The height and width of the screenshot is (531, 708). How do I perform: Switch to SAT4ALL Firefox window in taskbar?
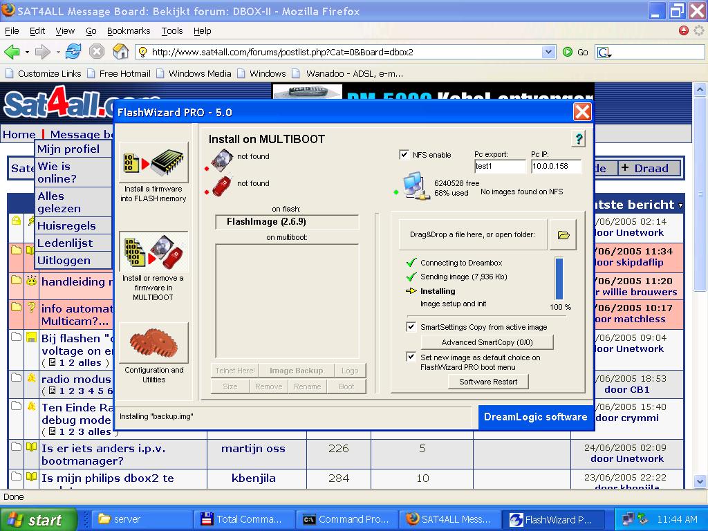click(x=450, y=519)
